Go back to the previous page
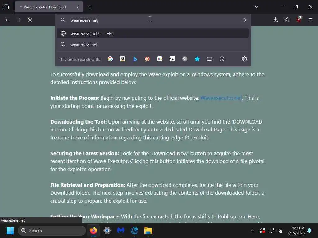Screen dimensions: 318x238 (x=7, y=20)
